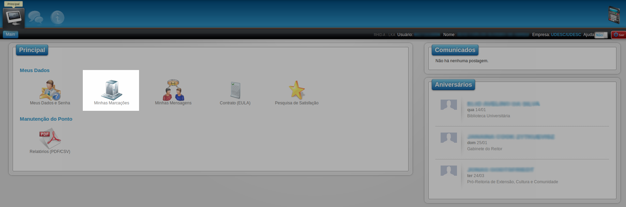Image resolution: width=626 pixels, height=207 pixels.
Task: Open Relatórios (PDF/CSV) icon
Action: [50, 138]
